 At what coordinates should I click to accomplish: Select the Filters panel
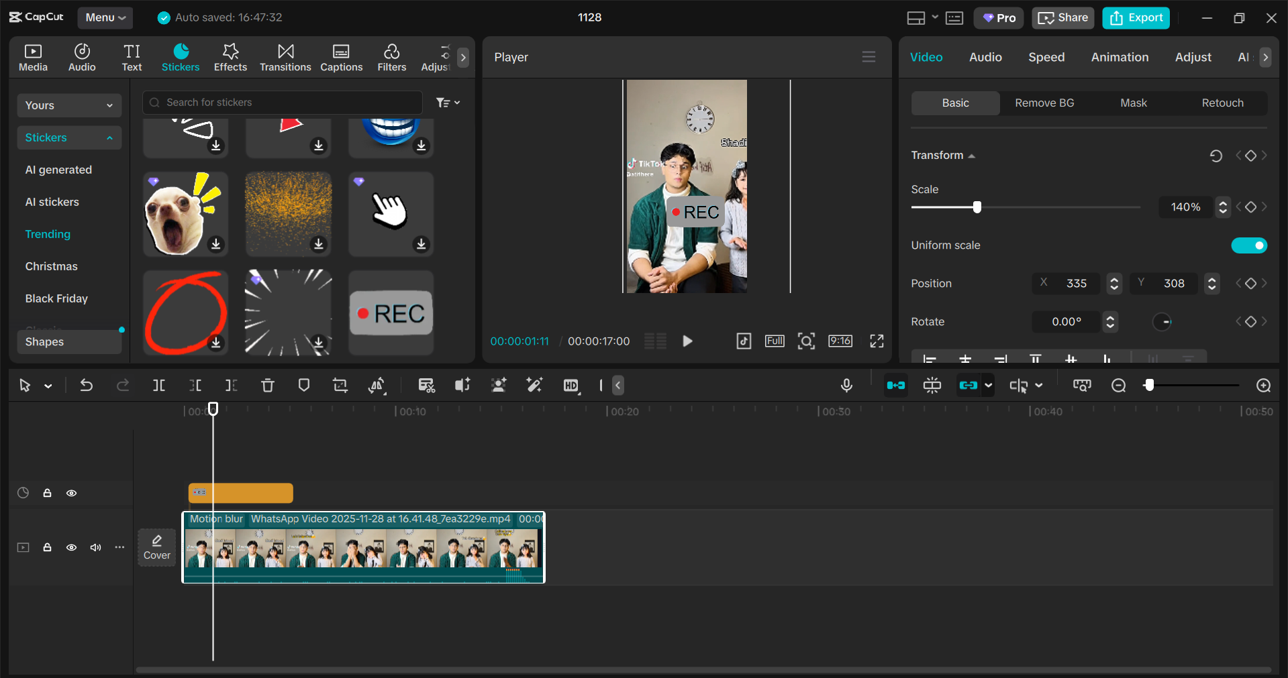point(391,57)
